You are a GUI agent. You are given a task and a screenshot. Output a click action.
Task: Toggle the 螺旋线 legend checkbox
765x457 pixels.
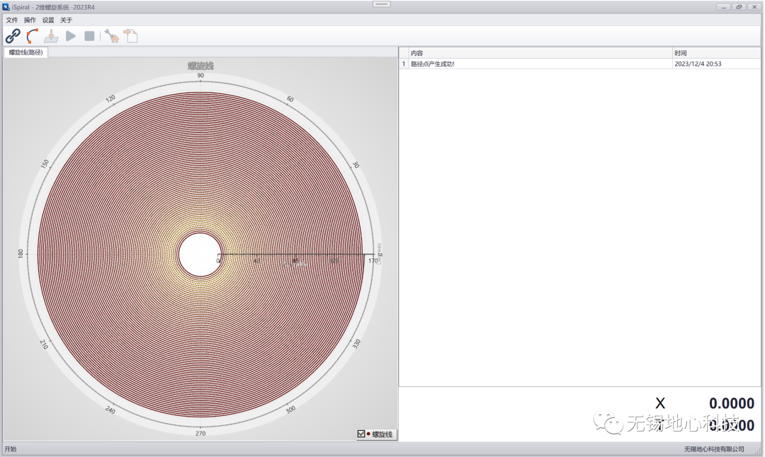pos(361,434)
